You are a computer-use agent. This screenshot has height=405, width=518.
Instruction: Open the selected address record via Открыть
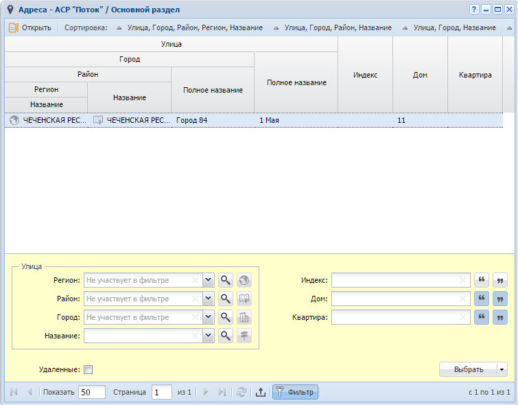pyautogui.click(x=30, y=27)
